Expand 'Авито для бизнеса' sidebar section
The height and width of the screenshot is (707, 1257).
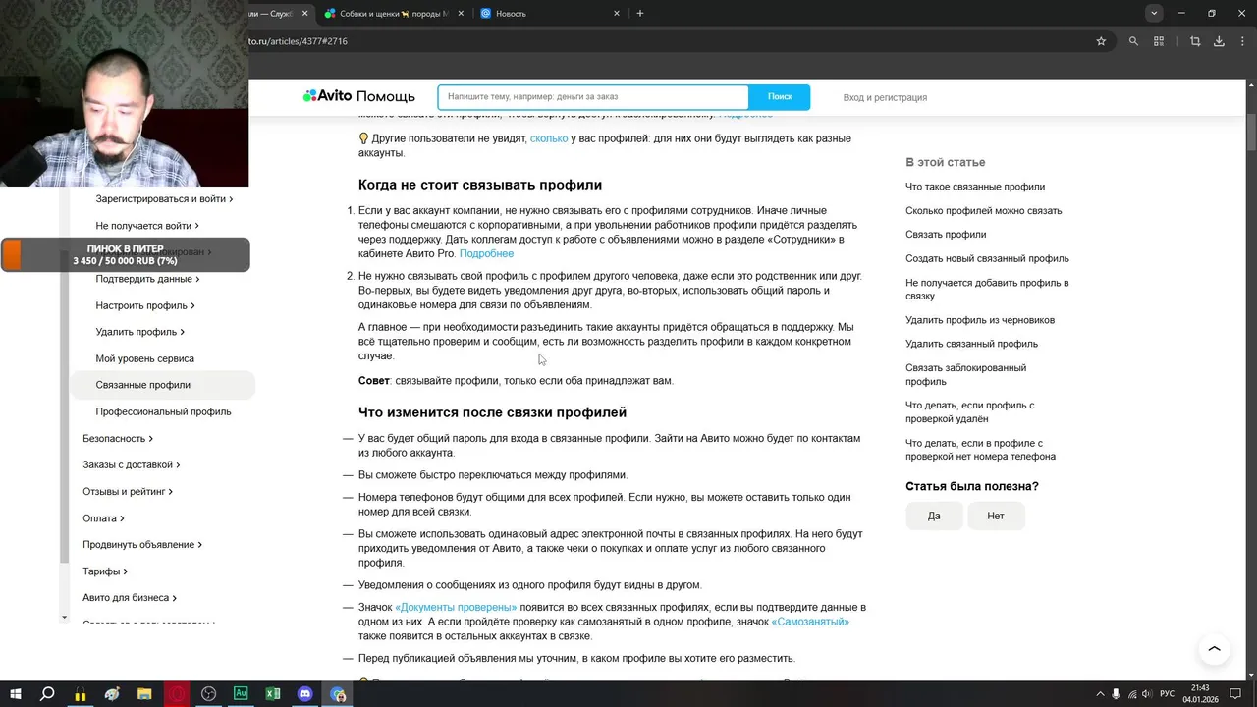pyautogui.click(x=131, y=597)
